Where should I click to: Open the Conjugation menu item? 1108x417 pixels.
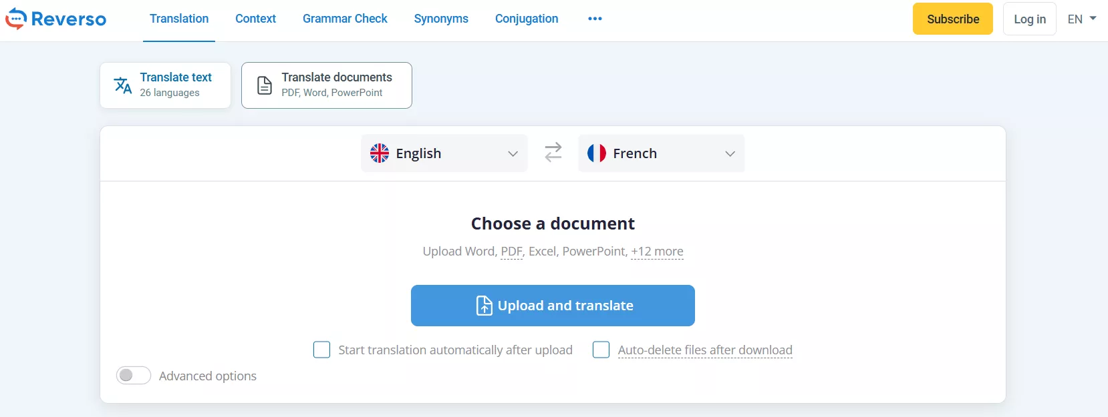tap(527, 19)
